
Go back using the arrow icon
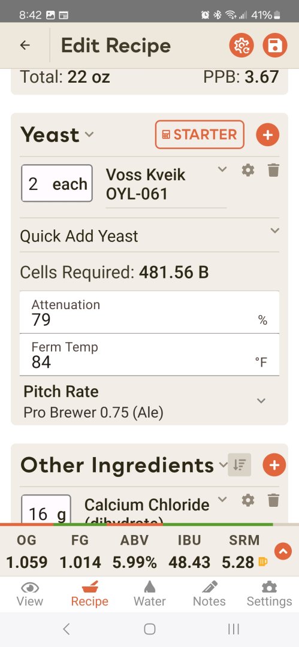click(25, 45)
